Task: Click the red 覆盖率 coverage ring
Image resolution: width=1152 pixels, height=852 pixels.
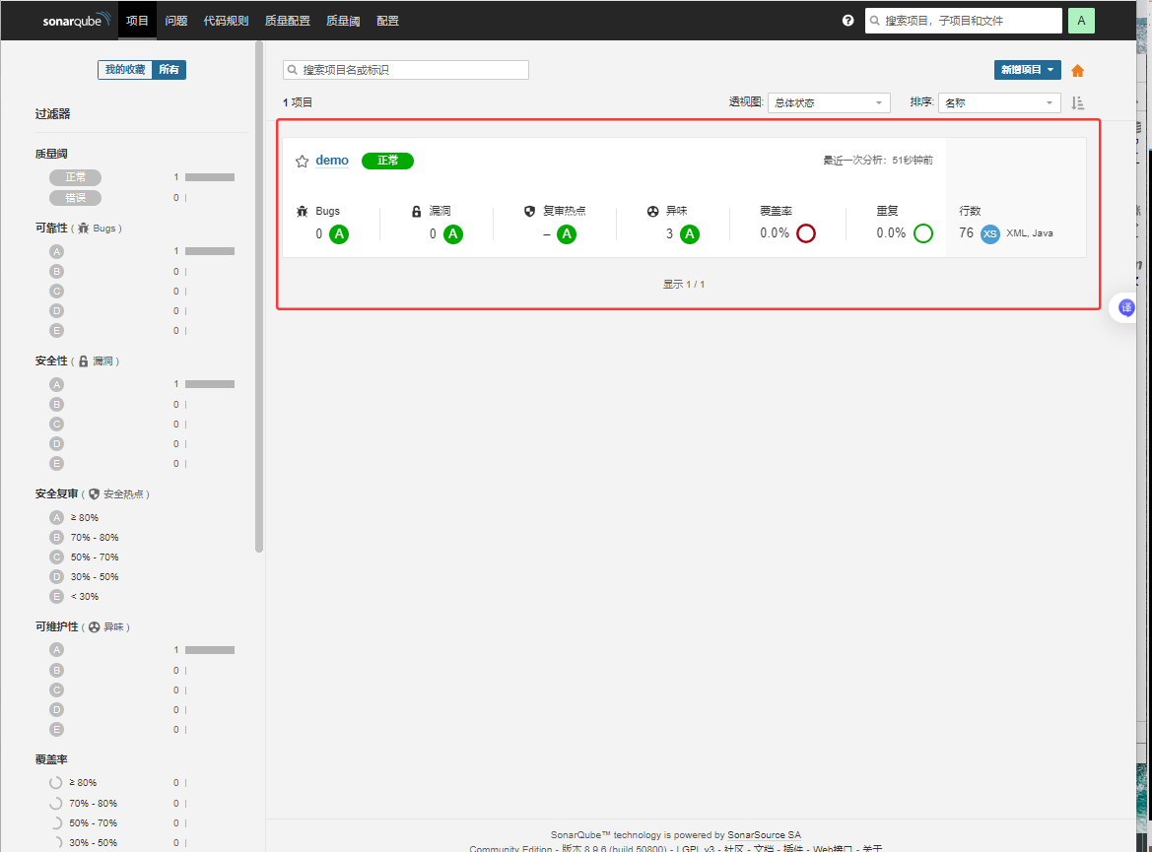Action: coord(806,233)
